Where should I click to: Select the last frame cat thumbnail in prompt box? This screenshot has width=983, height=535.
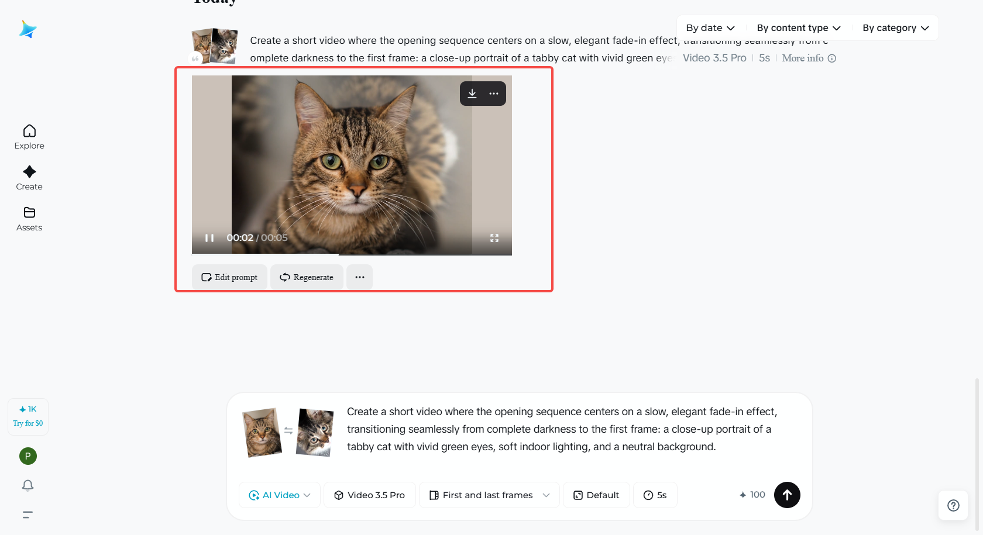pos(315,433)
